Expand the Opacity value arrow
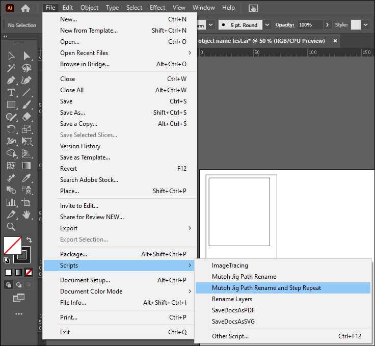 pos(328,25)
